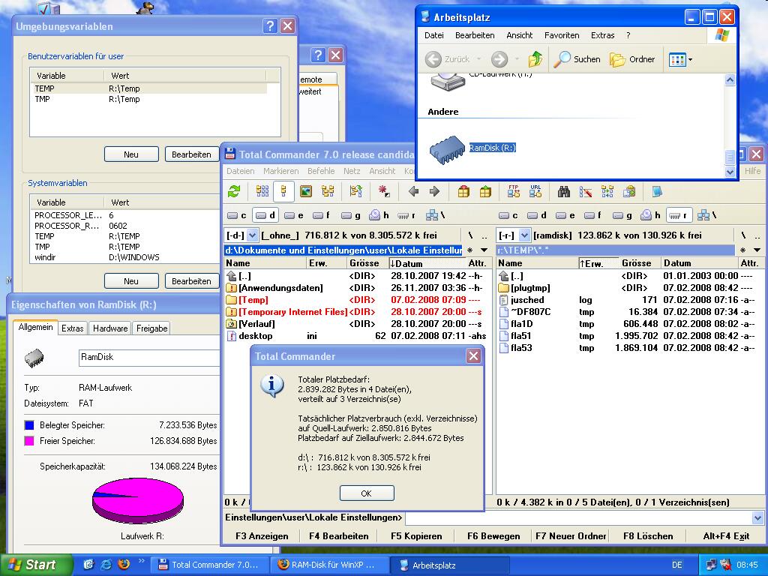Click the DE language indicator in taskbar
This screenshot has height=576, width=768.
677,565
